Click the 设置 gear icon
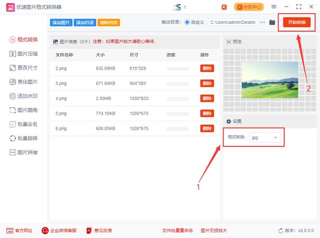This screenshot has height=238, width=320. [228, 121]
